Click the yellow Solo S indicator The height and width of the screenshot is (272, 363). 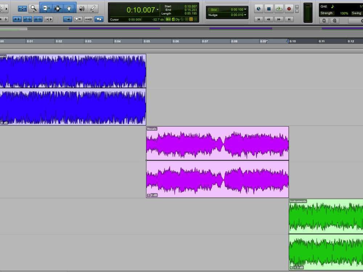[x=191, y=20]
